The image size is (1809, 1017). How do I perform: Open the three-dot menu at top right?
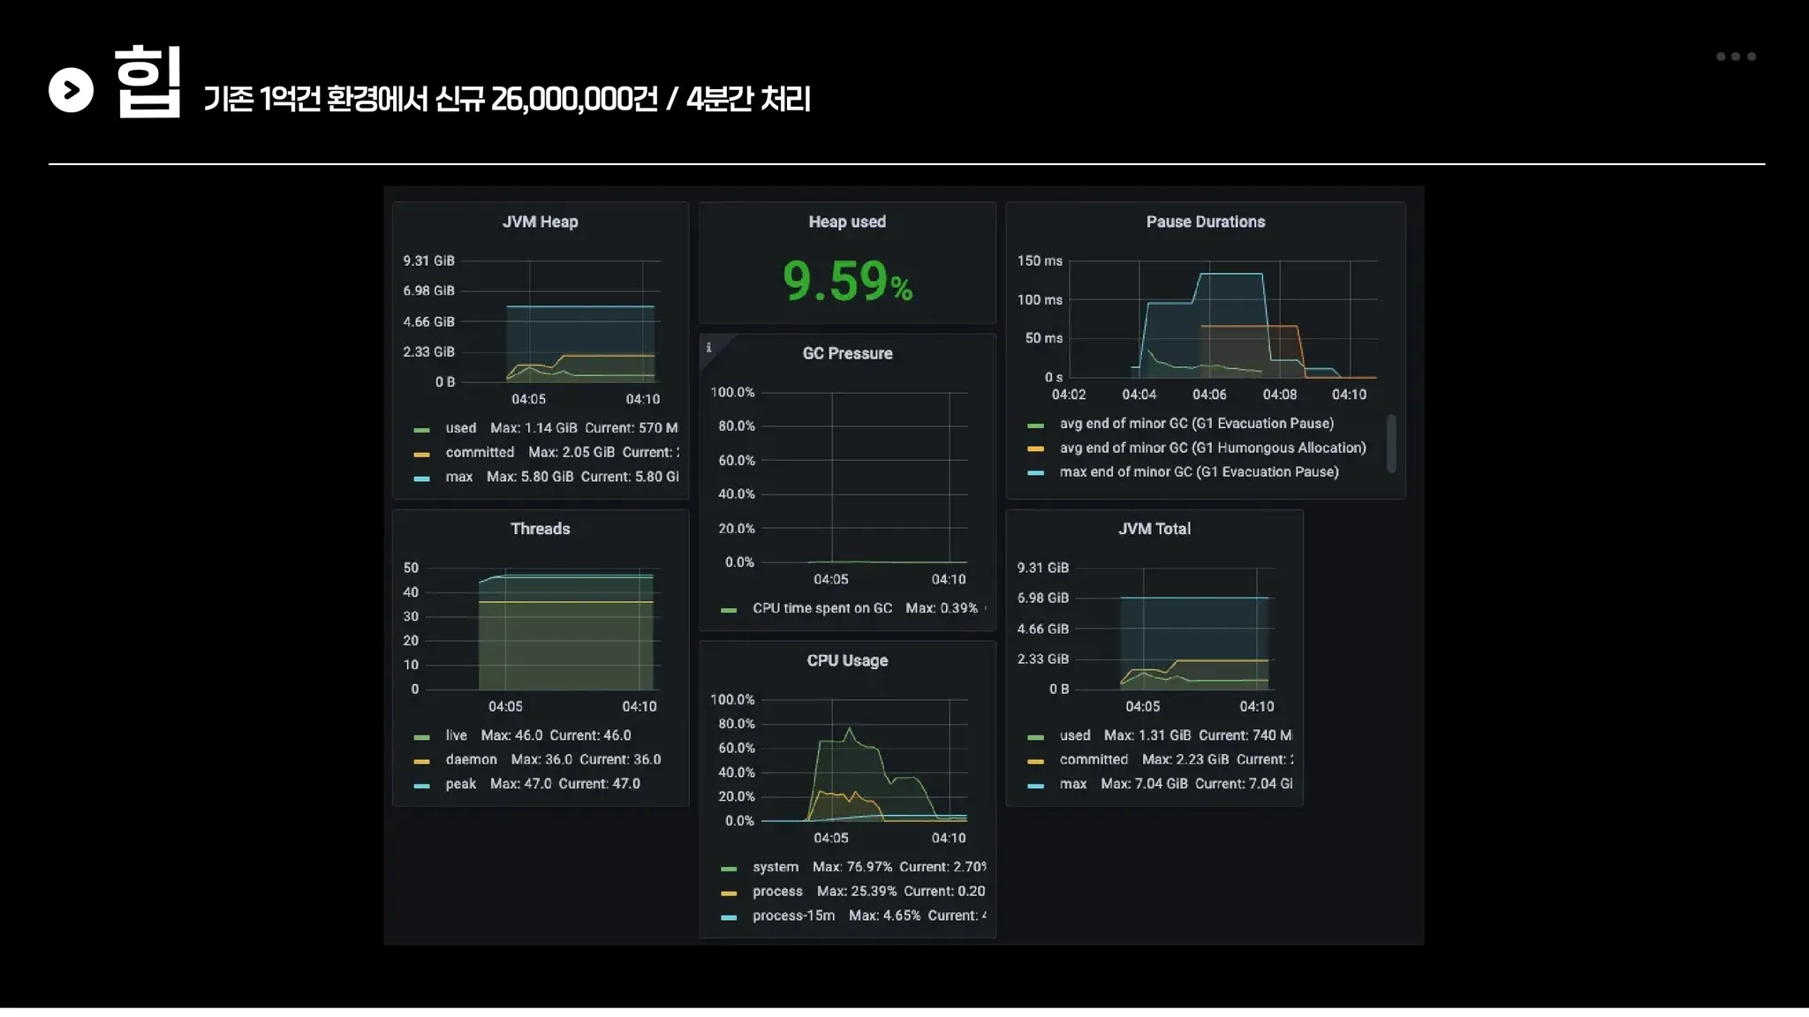pos(1735,56)
